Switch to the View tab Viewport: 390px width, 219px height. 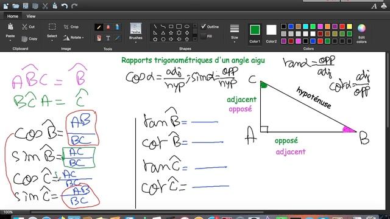31,16
